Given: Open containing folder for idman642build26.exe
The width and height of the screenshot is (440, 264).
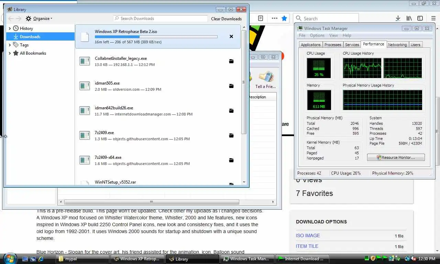Looking at the screenshot, I should click(231, 111).
